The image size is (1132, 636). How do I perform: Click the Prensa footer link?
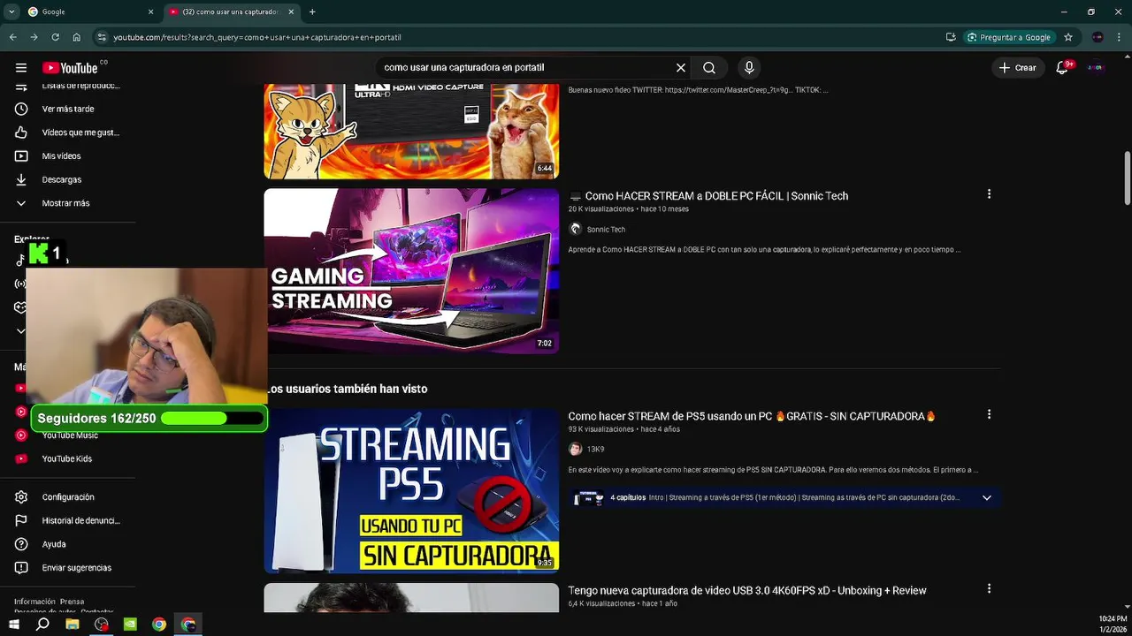coord(72,602)
